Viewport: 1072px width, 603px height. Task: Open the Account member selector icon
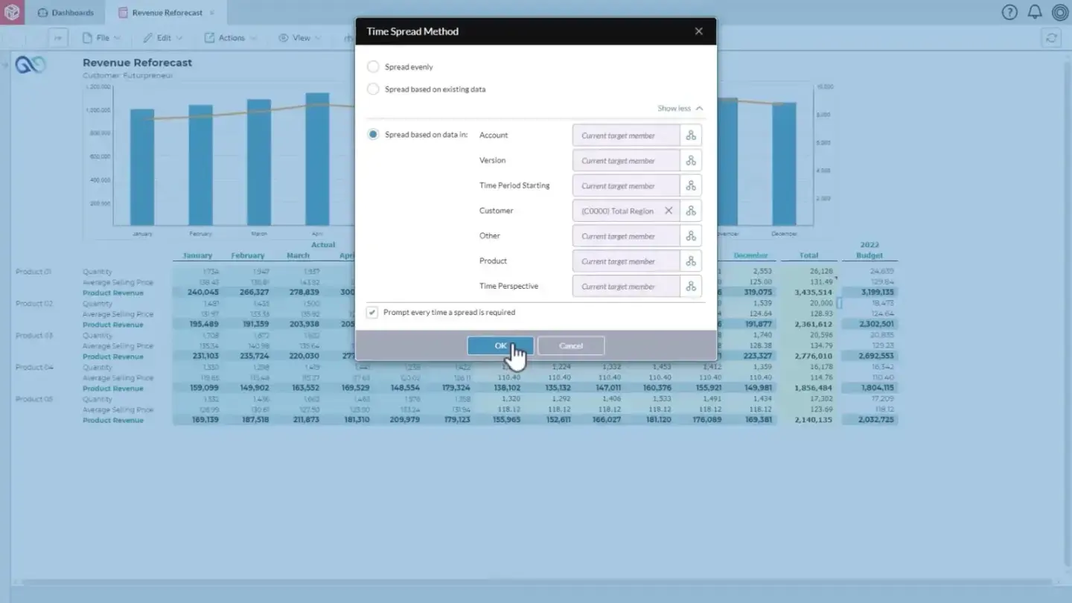690,135
